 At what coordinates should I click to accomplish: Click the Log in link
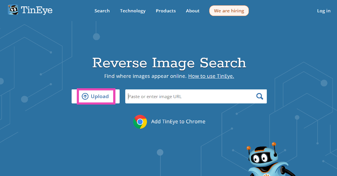[324, 11]
